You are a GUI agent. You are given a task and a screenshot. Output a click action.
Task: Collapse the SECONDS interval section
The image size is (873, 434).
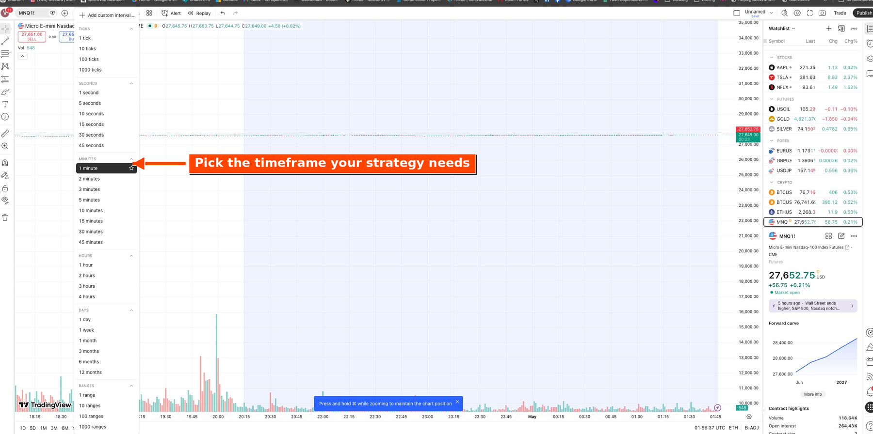[131, 83]
